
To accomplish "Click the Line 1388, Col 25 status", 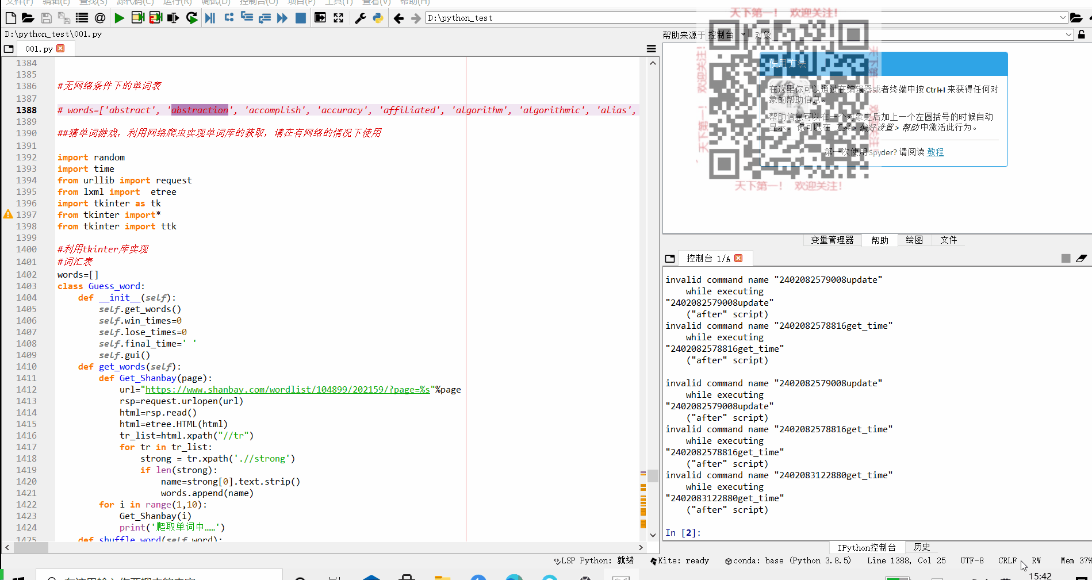I will [x=906, y=560].
